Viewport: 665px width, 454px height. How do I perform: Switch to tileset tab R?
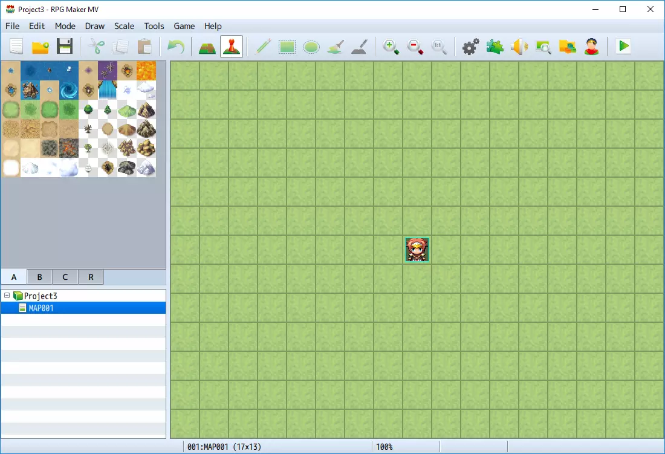91,277
